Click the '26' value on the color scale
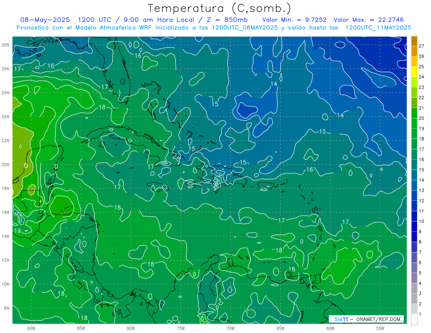The height and width of the screenshot is (333, 431). [x=421, y=56]
